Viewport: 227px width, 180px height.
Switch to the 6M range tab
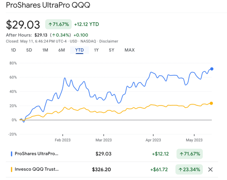(x=61, y=50)
